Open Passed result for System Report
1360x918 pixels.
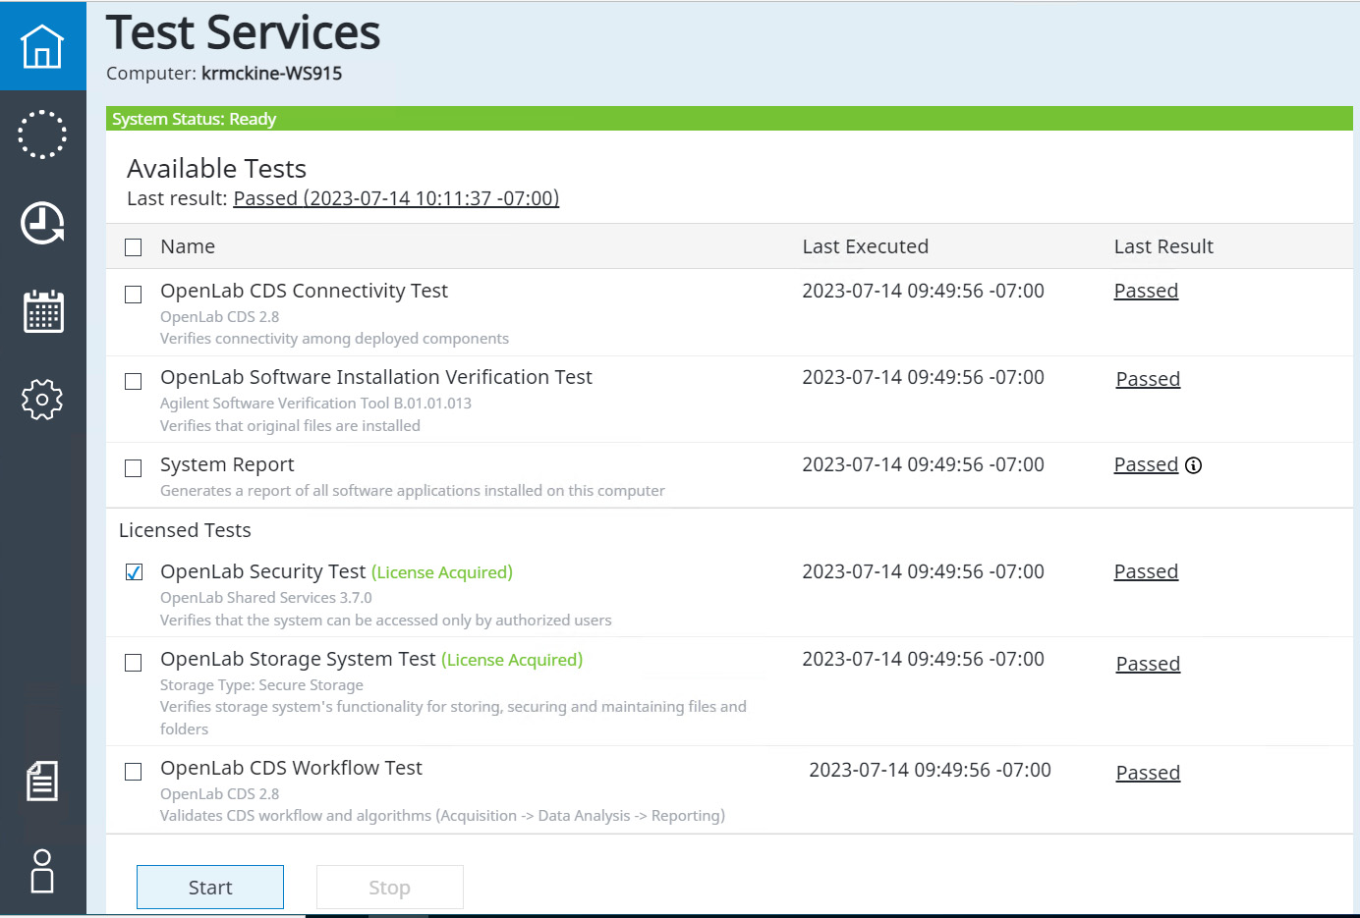pos(1146,464)
